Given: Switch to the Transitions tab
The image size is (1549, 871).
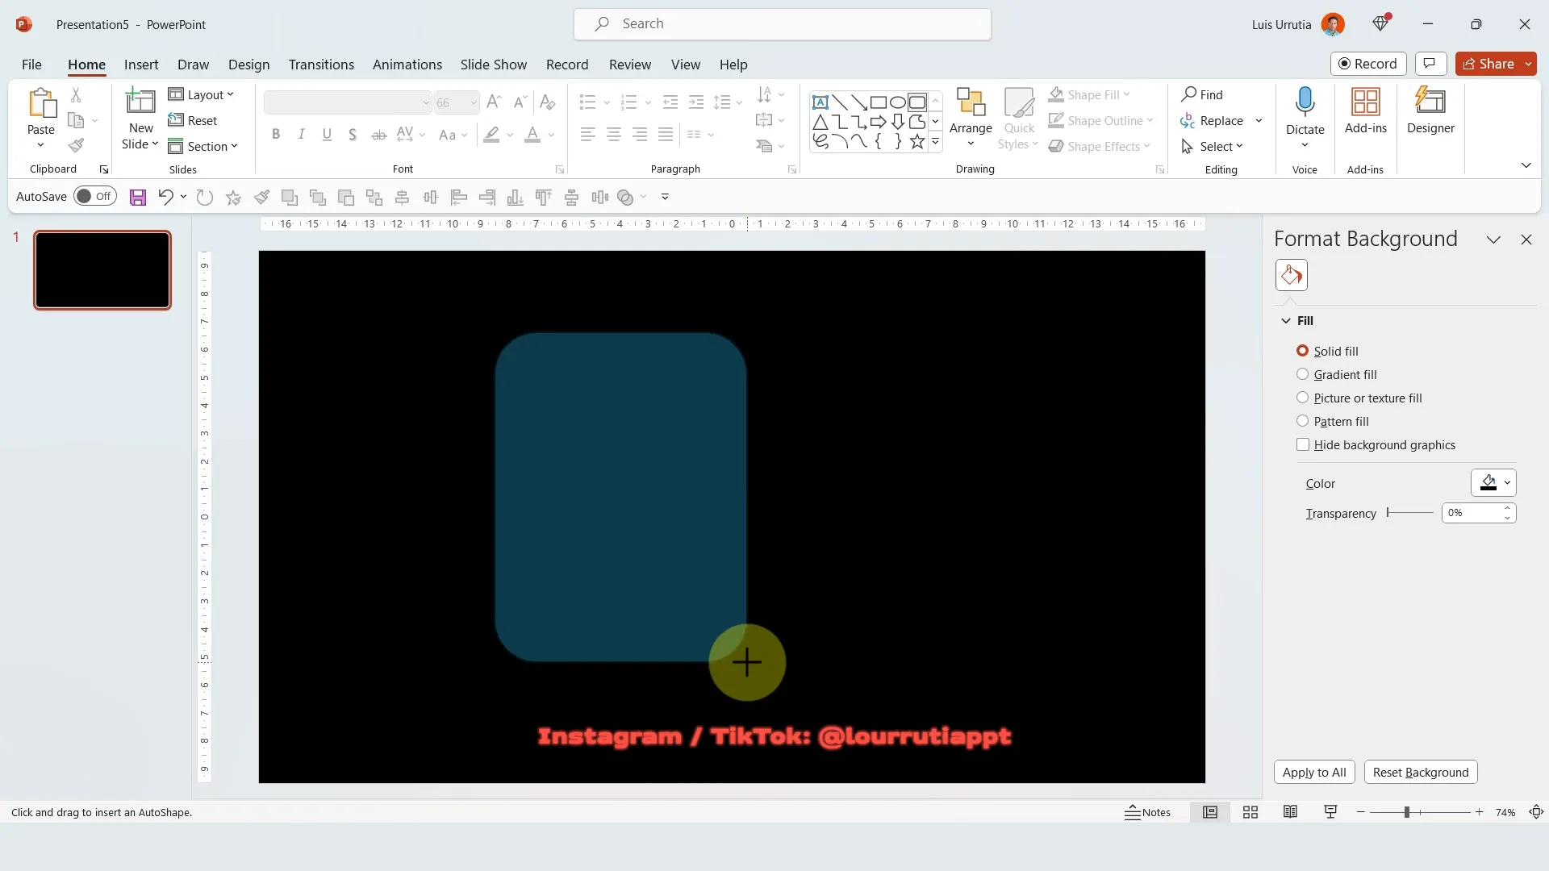Looking at the screenshot, I should 321,65.
